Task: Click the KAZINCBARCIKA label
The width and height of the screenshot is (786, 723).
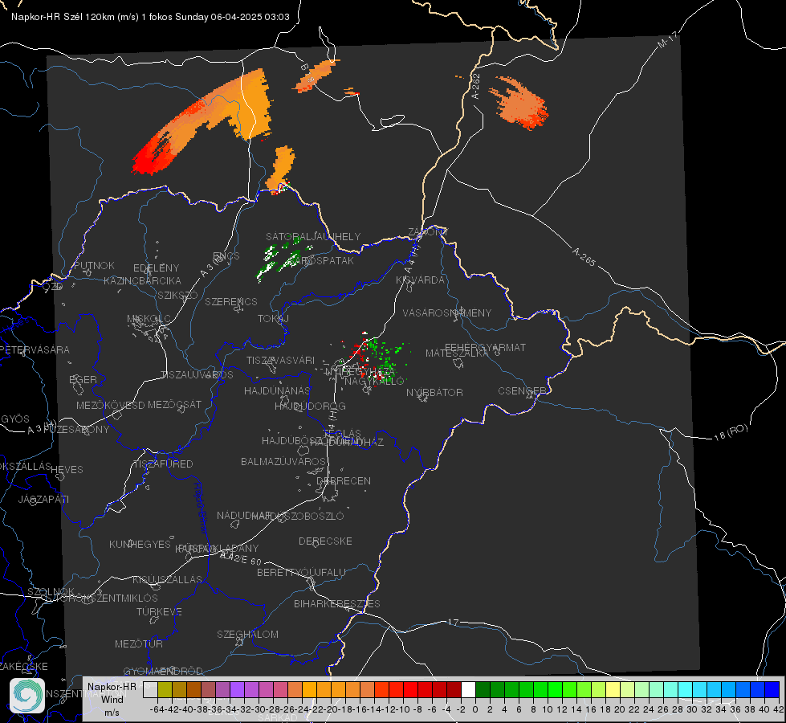Action: coord(142,280)
